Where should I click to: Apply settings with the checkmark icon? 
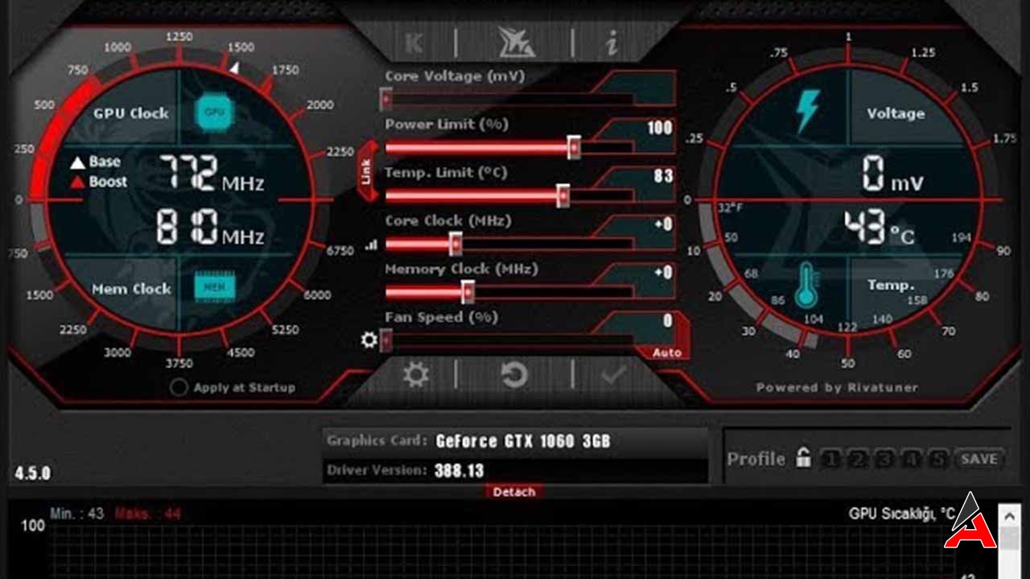pyautogui.click(x=613, y=375)
